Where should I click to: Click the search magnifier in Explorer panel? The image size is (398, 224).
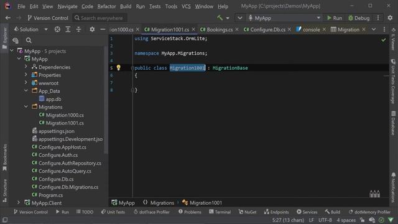tap(29, 40)
